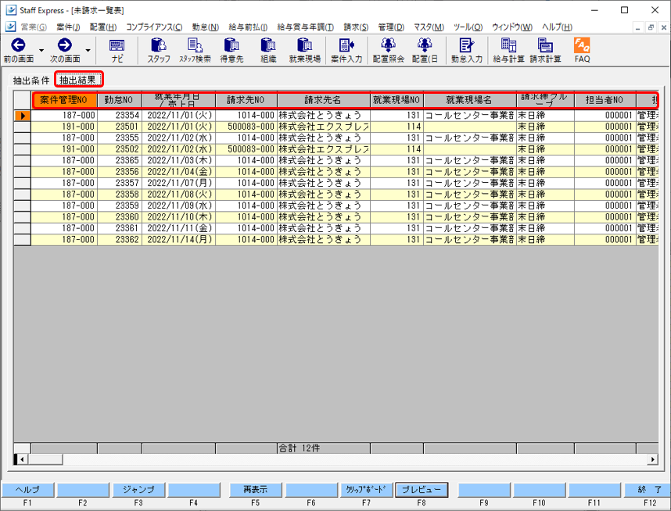
Task: Open the 給与賞与年調(T) menu
Action: tap(306, 27)
